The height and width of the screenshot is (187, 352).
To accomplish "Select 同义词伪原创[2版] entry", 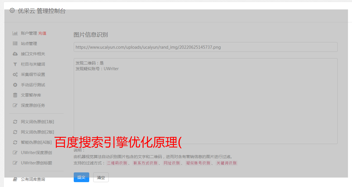I will (38, 132).
